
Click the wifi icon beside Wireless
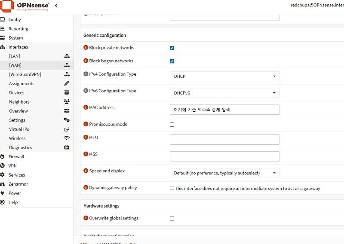(67, 138)
